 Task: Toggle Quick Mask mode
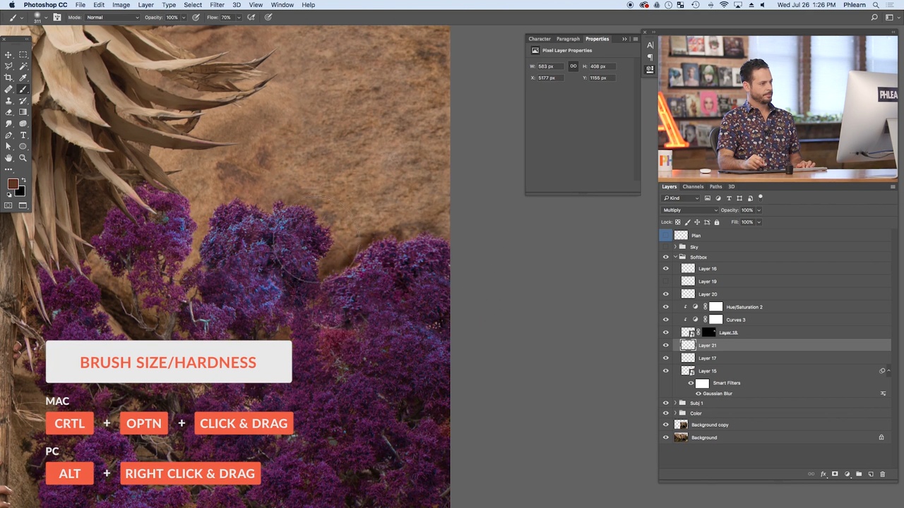tap(8, 205)
